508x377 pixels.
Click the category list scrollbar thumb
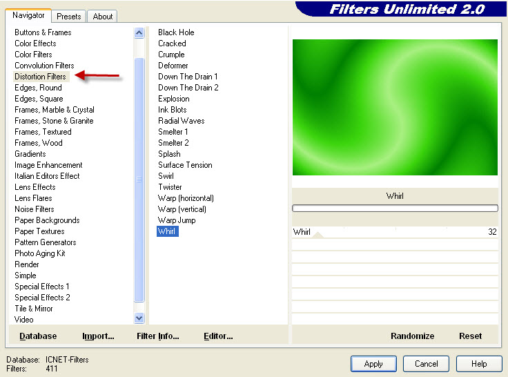click(x=139, y=180)
